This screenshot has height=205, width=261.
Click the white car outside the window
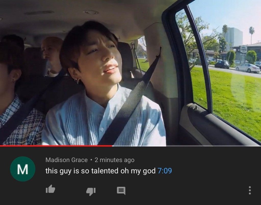coord(247,68)
